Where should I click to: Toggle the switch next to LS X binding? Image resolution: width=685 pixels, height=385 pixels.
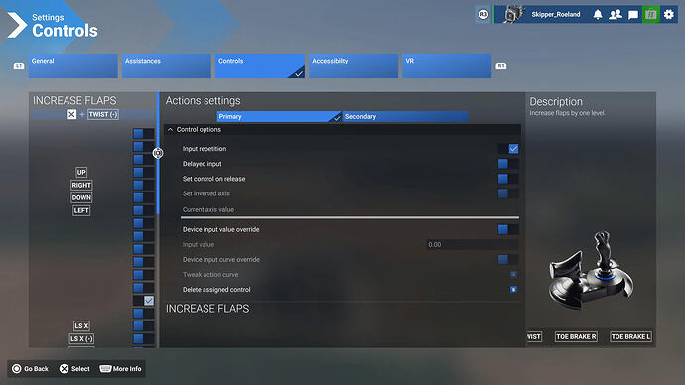pyautogui.click(x=143, y=325)
